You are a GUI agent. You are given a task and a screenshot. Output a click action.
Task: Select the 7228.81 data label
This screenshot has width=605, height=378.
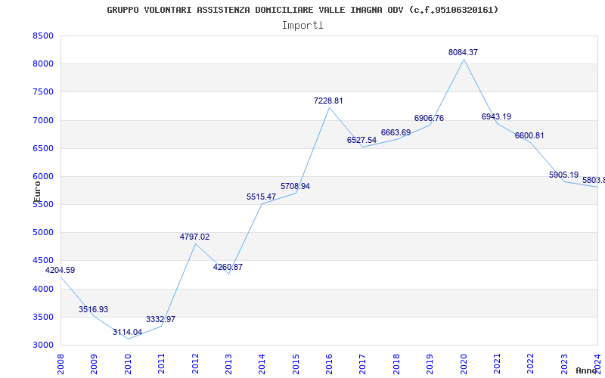coord(328,101)
